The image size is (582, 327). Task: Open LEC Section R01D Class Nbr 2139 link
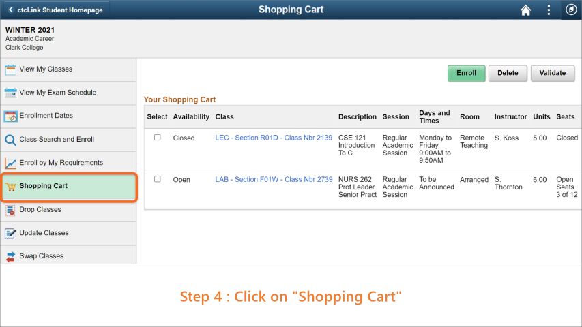coord(274,138)
